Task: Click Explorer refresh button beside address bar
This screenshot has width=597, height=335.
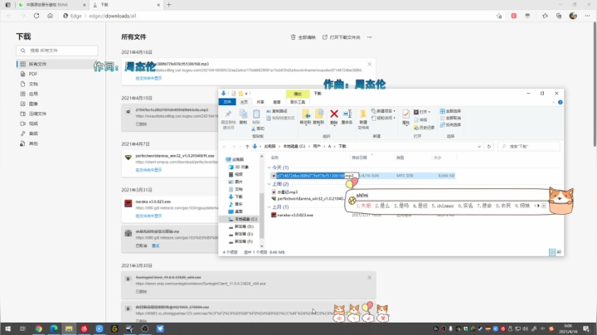Action: pyautogui.click(x=489, y=146)
